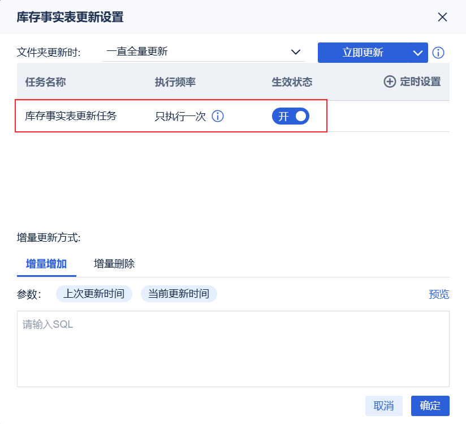Expand the arrow beside 立即更新
Viewport: 466px width, 424px height.
(417, 53)
